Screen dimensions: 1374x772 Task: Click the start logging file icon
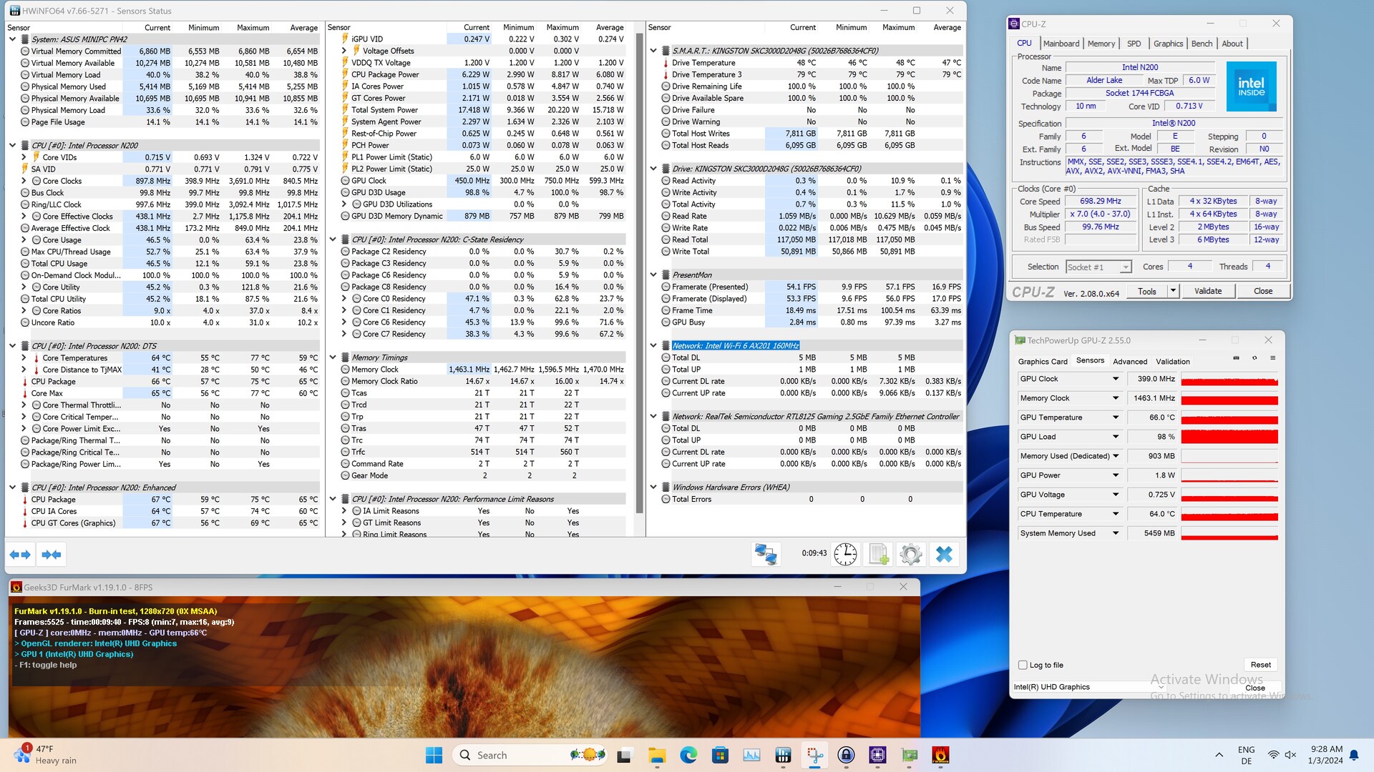pyautogui.click(x=878, y=554)
